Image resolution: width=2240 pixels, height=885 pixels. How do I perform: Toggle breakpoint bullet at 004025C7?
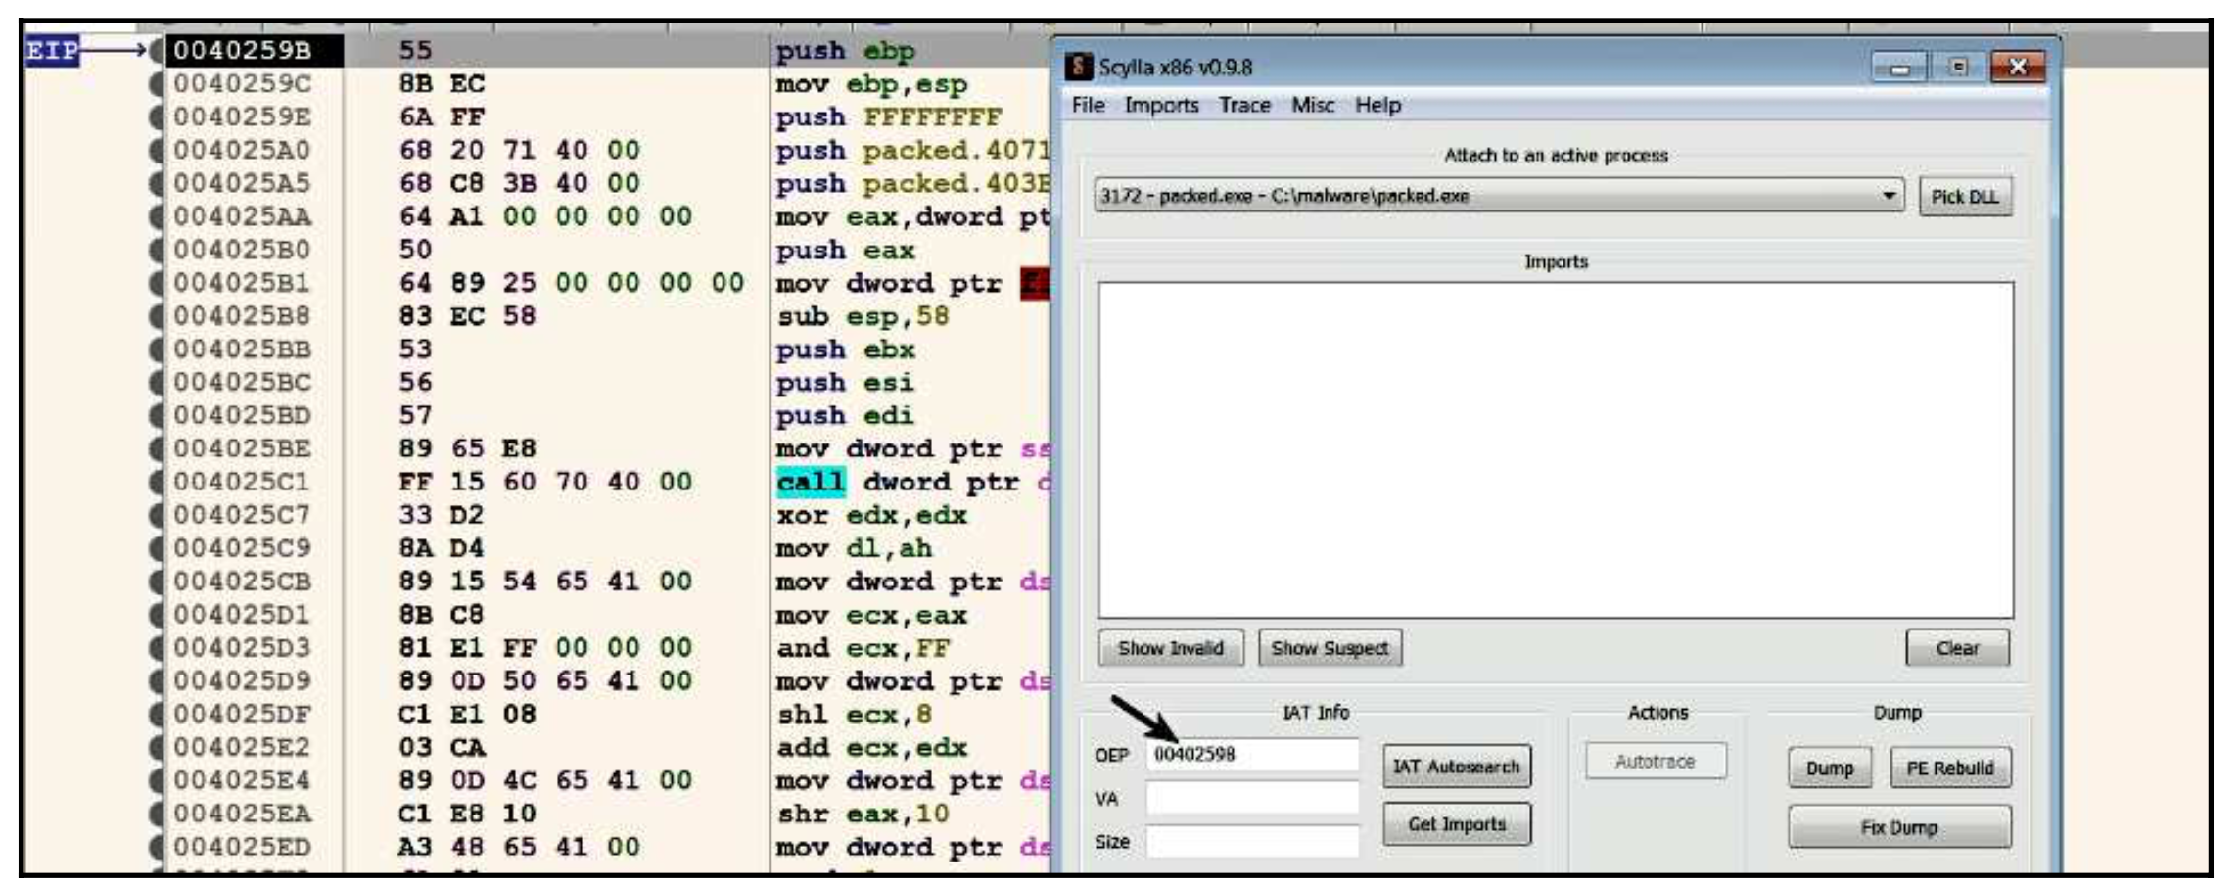[x=158, y=515]
